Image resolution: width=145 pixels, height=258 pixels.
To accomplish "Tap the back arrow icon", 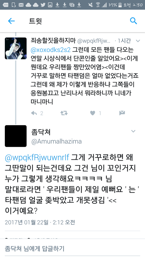I will [11, 21].
